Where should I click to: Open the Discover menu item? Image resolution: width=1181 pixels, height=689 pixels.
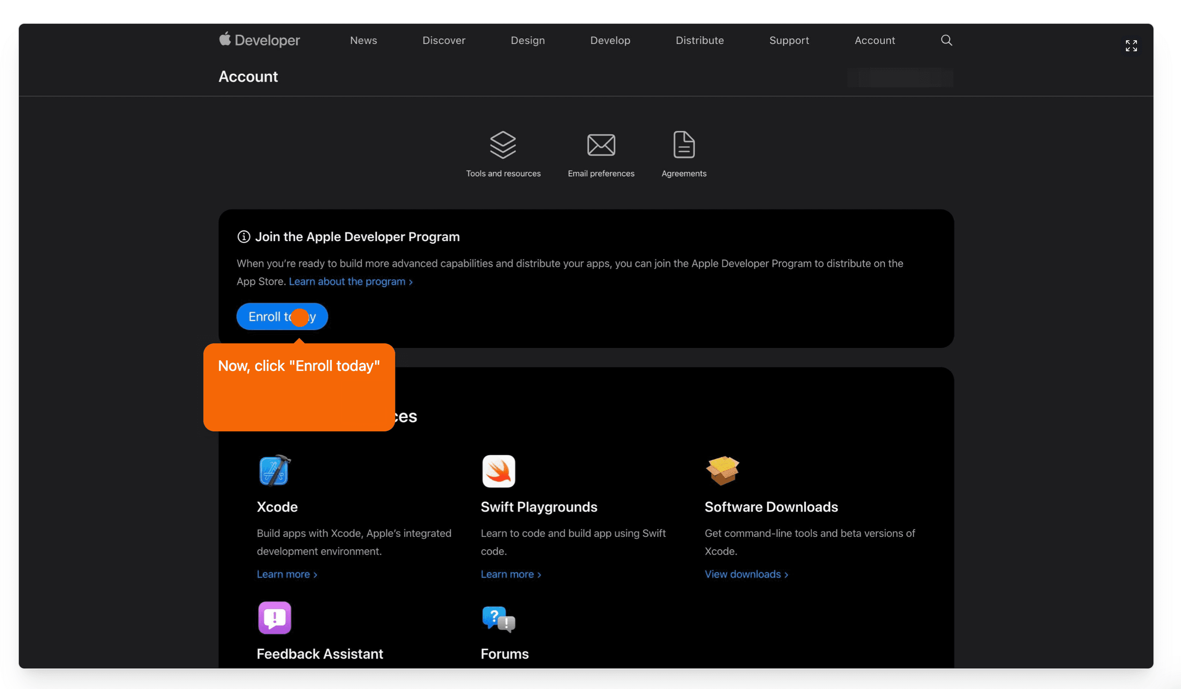click(443, 40)
